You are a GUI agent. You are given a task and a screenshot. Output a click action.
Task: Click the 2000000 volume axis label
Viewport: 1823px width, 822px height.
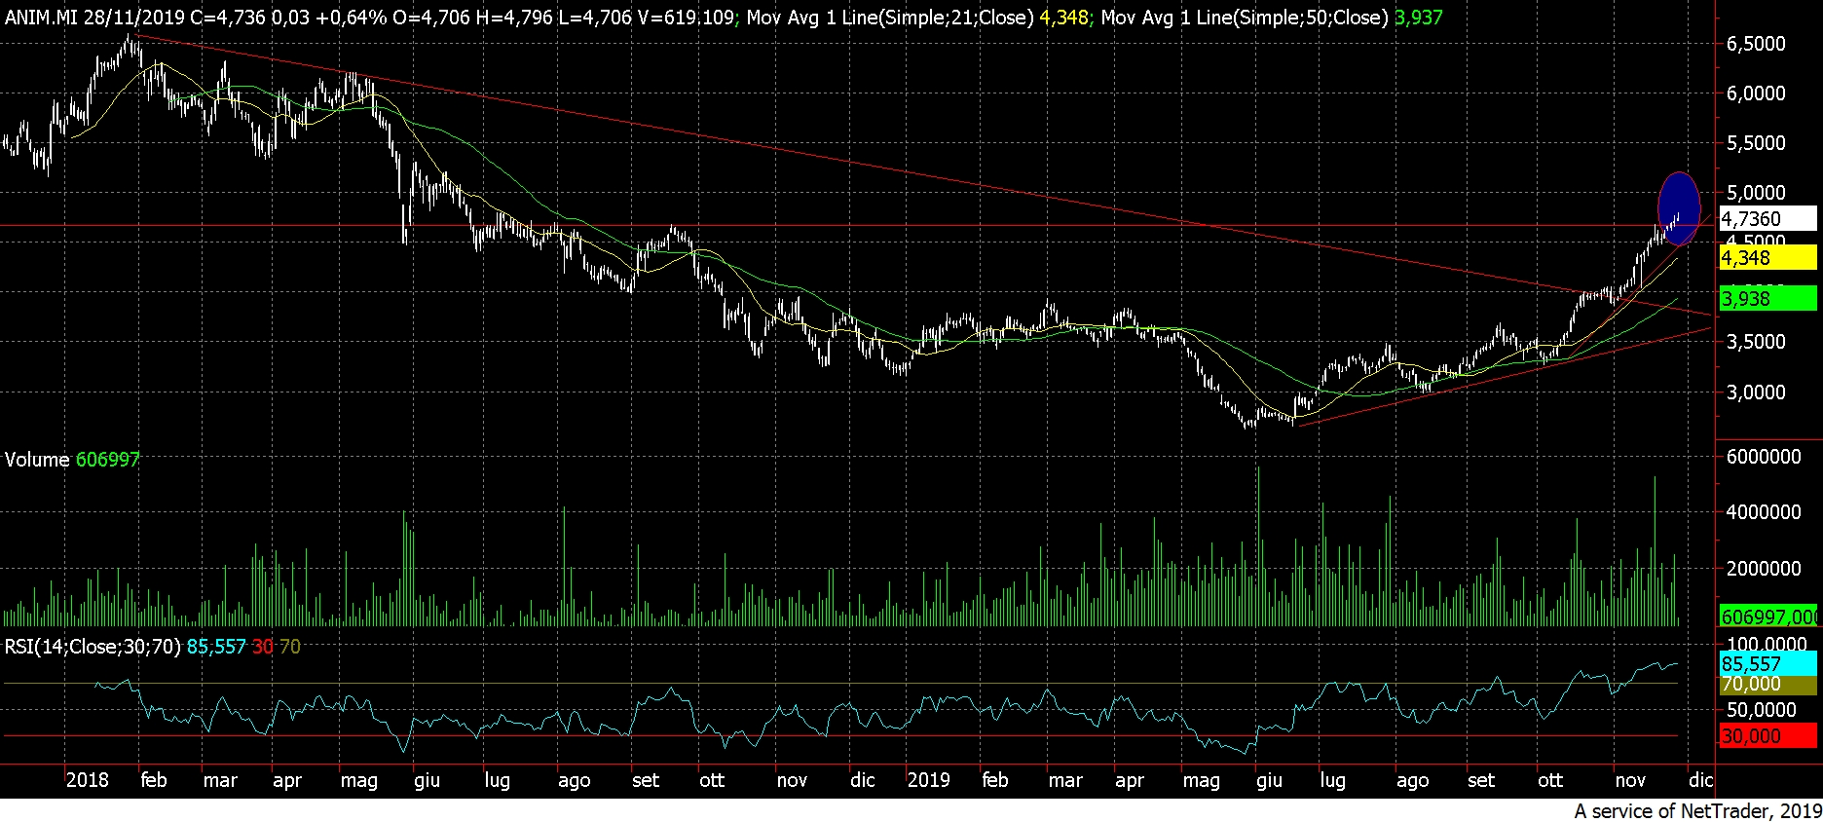[x=1764, y=569]
